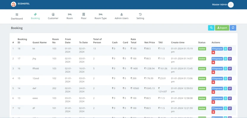Open invoice document for booking 15
The height and width of the screenshot is (118, 247).
coord(225,78)
